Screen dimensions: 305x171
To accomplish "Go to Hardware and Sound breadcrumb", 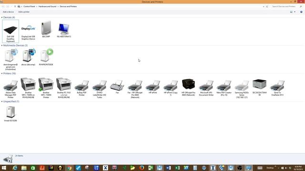I will pos(47,6).
